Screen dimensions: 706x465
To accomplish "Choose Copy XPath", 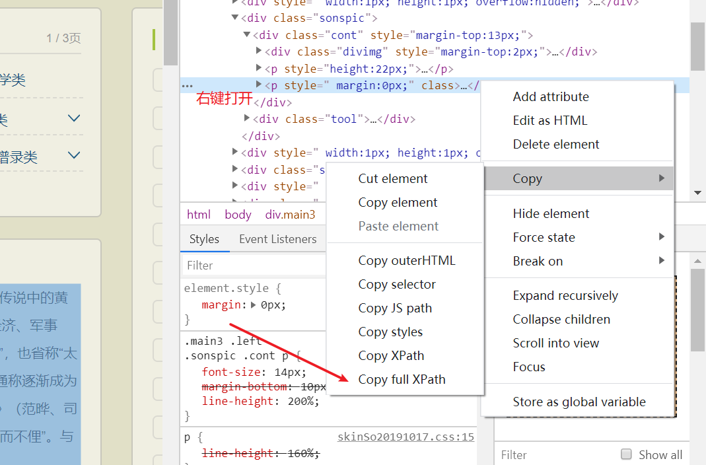I will pos(391,356).
